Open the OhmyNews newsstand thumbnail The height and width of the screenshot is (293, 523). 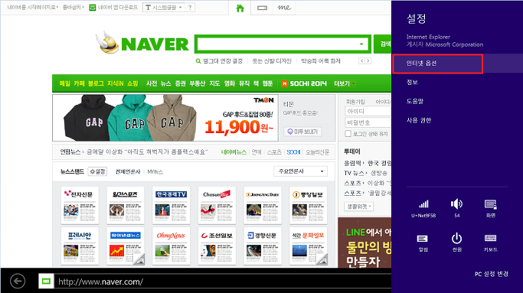[x=171, y=246]
